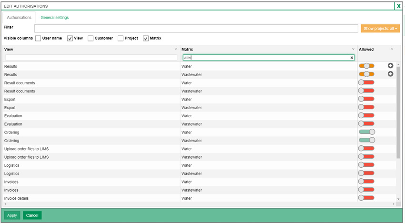
Task: Close the Edit Authorisations dialog
Action: [x=398, y=6]
